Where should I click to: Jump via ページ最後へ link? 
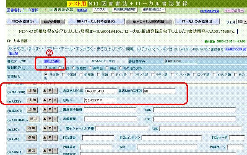(x=234, y=11)
